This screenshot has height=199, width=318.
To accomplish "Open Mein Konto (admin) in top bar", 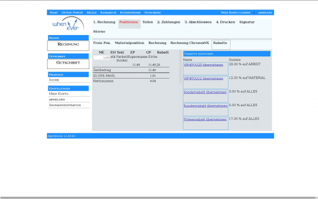I will tap(235, 13).
